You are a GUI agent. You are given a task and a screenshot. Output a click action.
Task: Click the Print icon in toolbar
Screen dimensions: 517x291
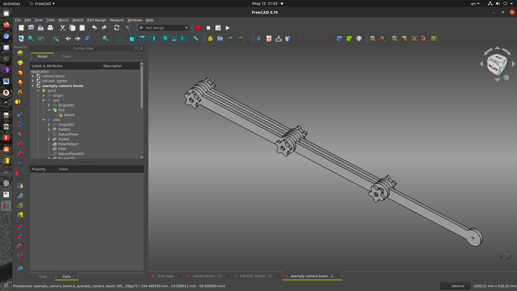50,28
